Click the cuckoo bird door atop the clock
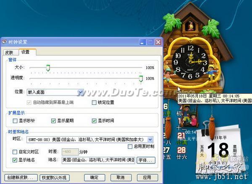252x184 pixels. coord(191,26)
